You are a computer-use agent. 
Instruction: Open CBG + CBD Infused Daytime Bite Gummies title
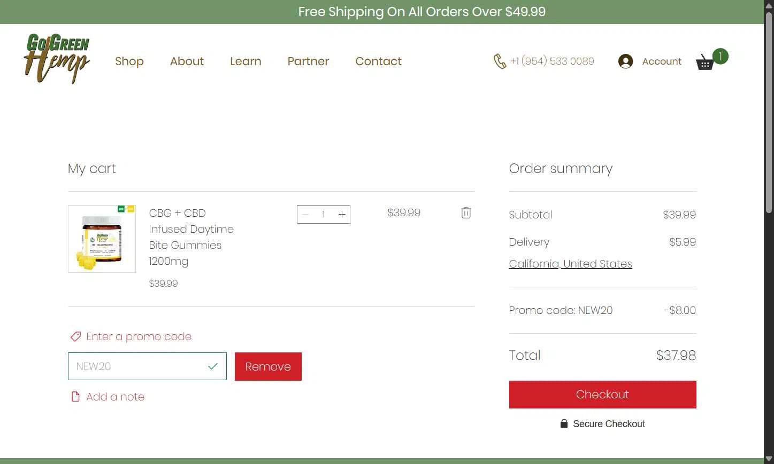point(191,237)
